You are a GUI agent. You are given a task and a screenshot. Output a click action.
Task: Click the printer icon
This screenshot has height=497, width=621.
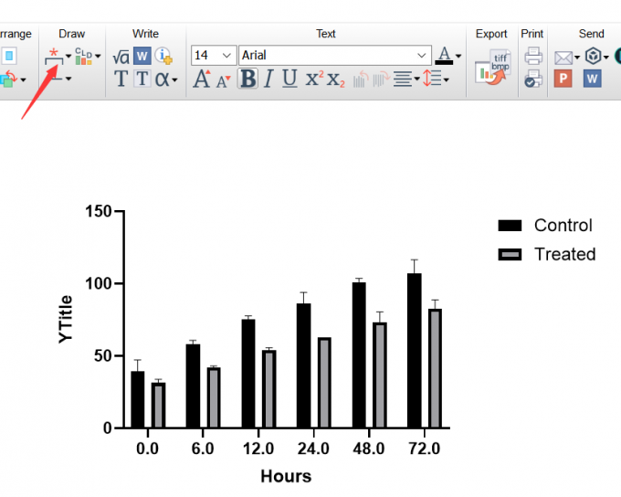click(x=533, y=56)
